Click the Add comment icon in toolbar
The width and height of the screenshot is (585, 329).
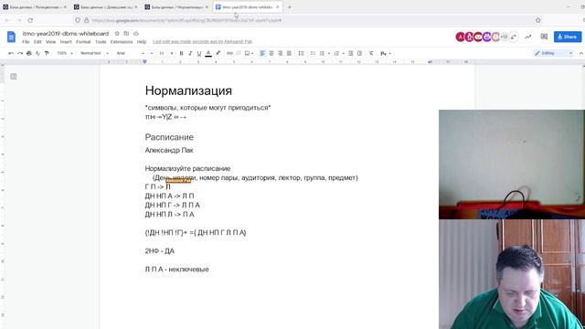pos(238,53)
